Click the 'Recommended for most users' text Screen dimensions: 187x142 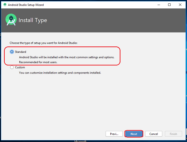38,62
